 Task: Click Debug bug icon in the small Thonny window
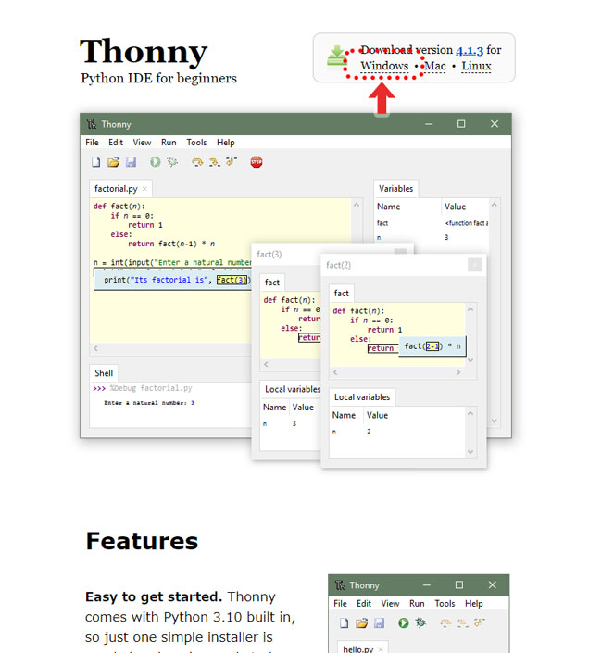(420, 623)
